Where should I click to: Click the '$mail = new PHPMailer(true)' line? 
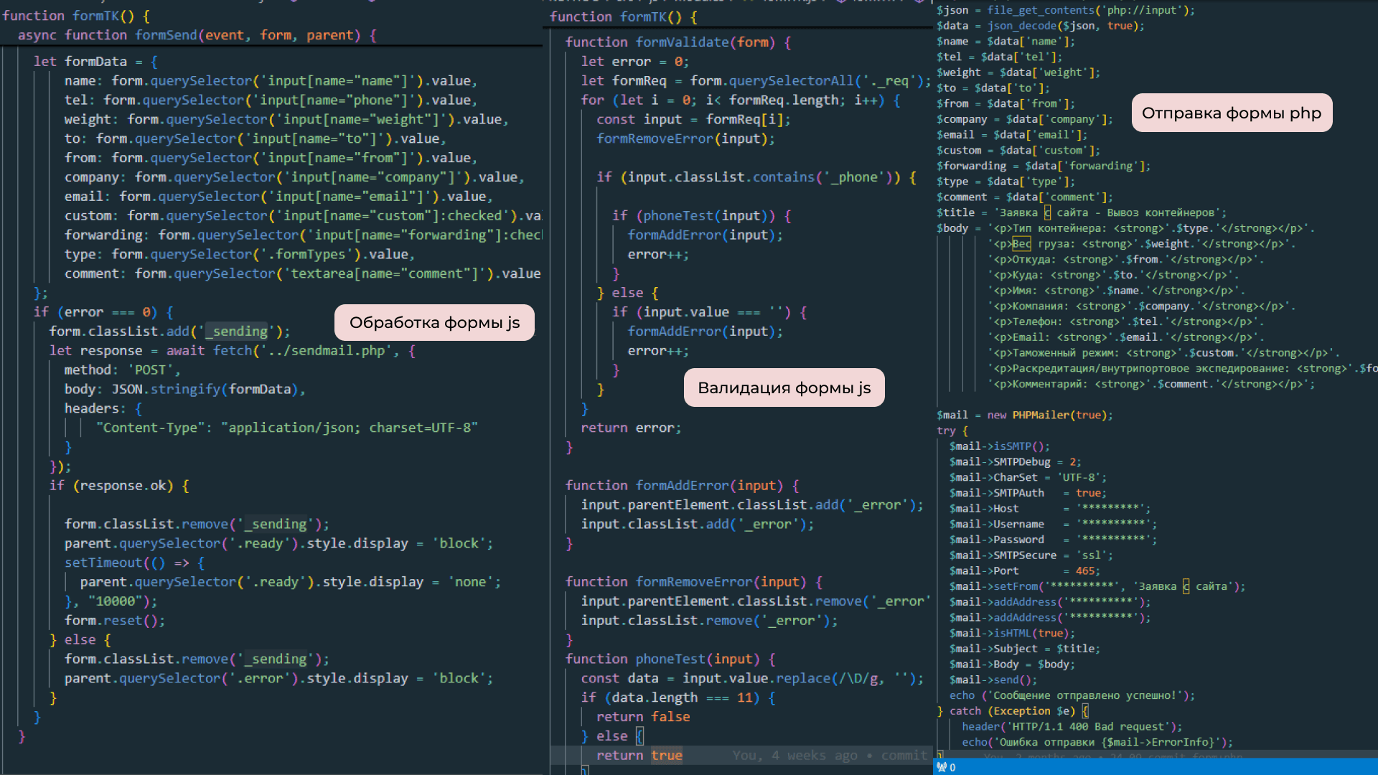1025,415
